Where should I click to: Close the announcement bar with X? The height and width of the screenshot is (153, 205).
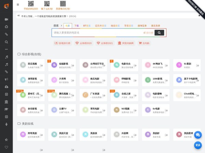click(199, 16)
